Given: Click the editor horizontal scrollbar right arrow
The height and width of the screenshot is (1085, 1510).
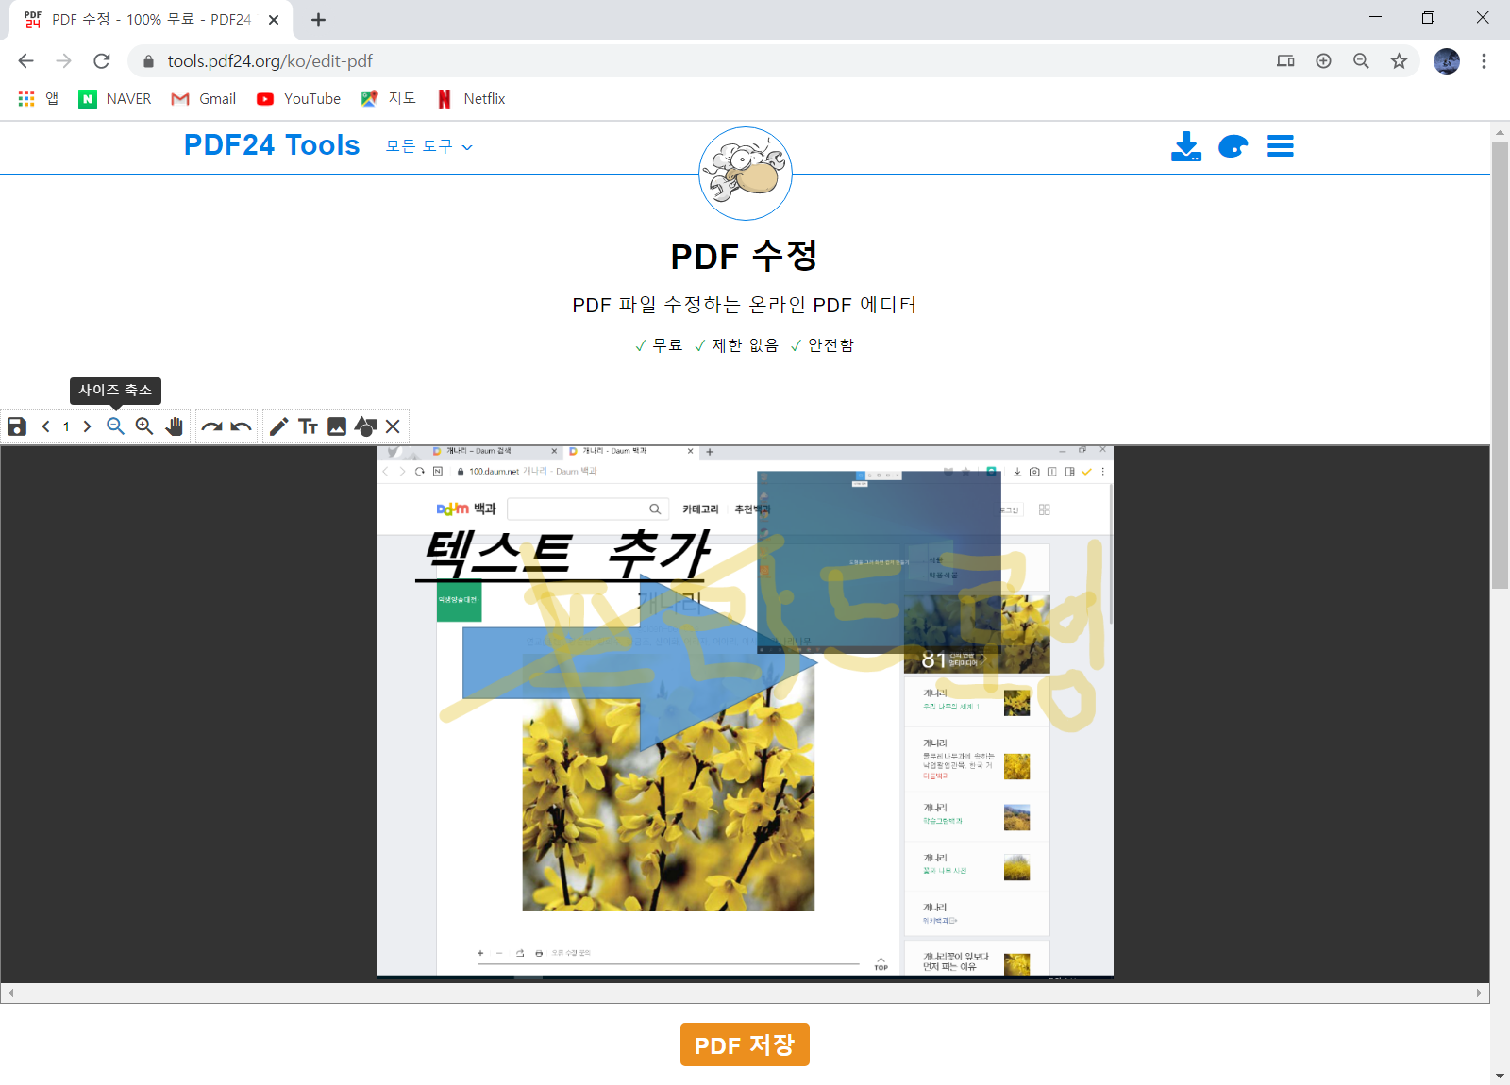Looking at the screenshot, I should click(x=1480, y=993).
